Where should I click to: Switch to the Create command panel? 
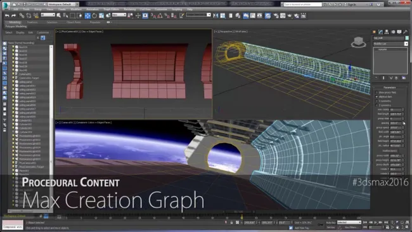374,32
